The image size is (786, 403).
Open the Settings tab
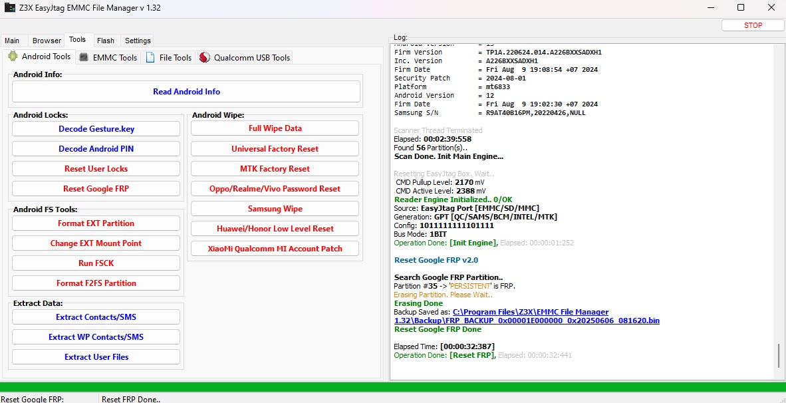[138, 41]
